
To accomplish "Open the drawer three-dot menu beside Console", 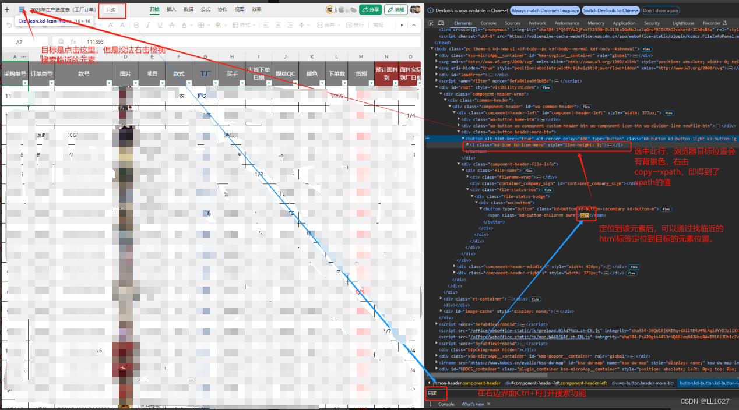I will [x=431, y=404].
